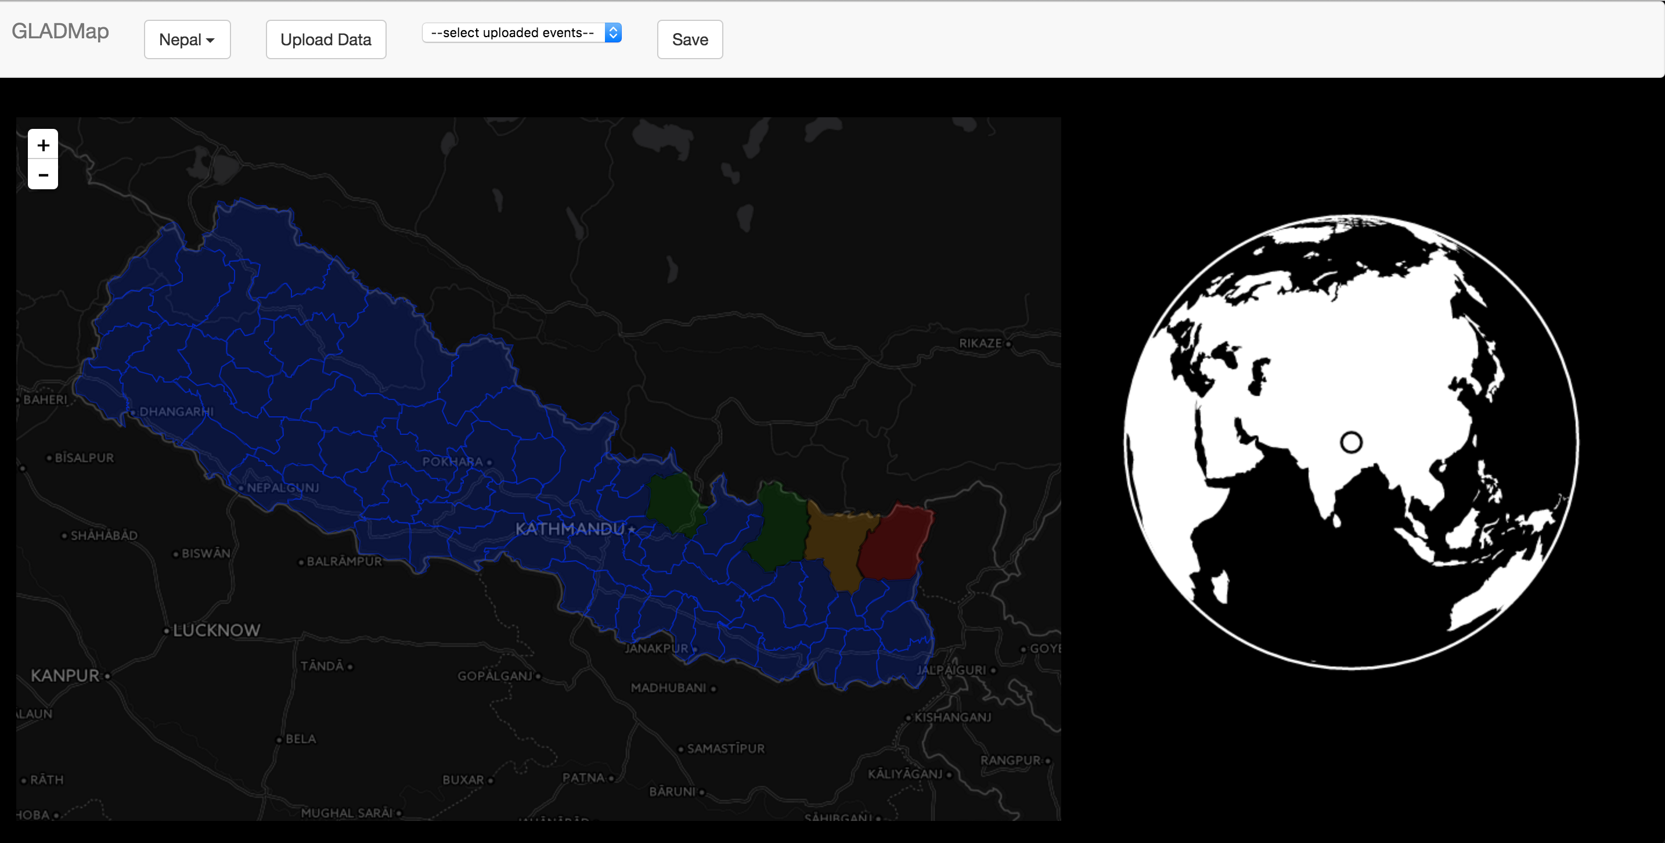Click the Nepal dropdown caret arrow
Viewport: 1665px width, 843px height.
[x=211, y=40]
